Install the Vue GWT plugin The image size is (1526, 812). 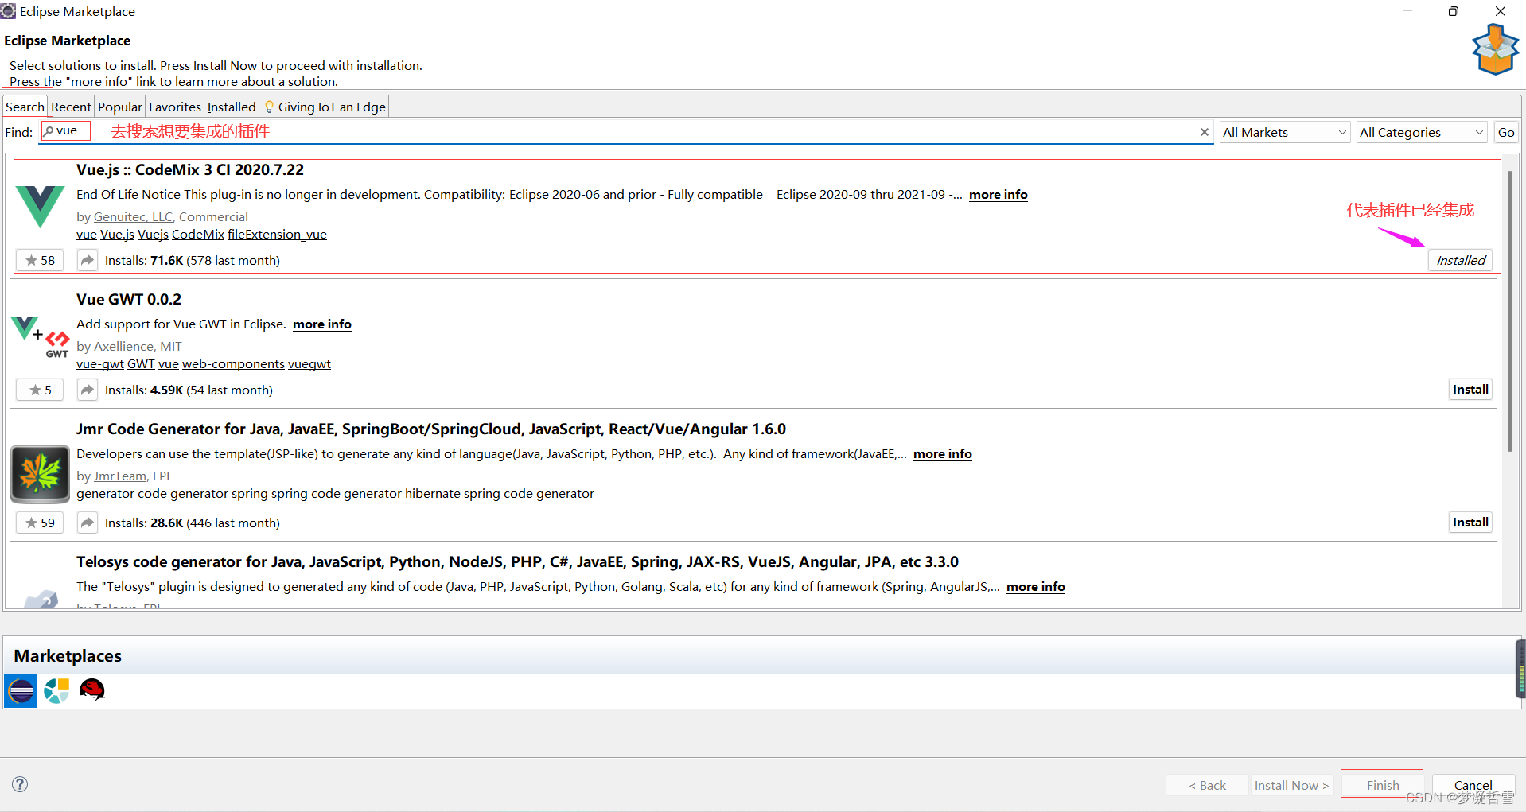tap(1470, 390)
